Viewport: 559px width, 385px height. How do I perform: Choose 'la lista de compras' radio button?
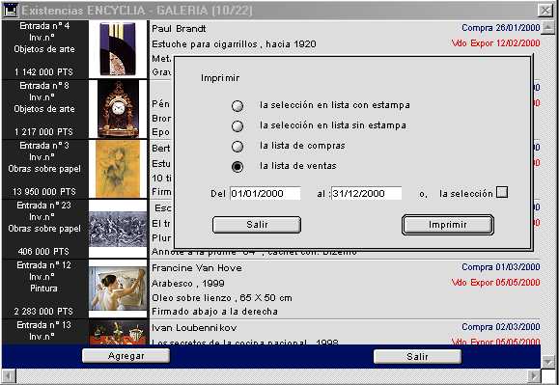[x=238, y=147]
